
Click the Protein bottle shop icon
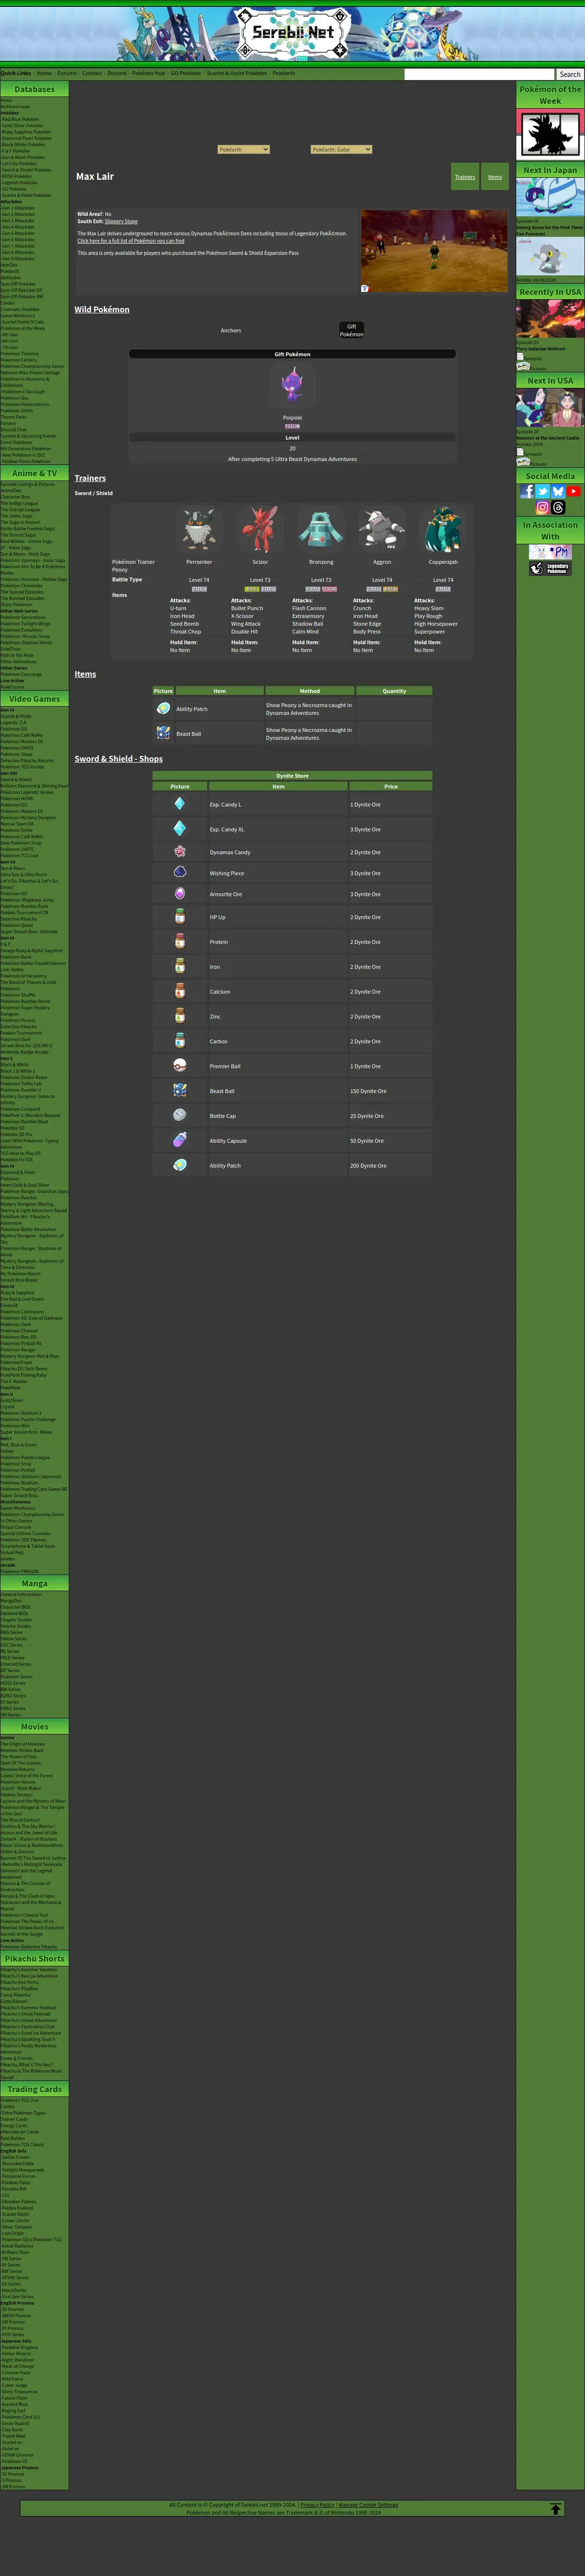(180, 942)
